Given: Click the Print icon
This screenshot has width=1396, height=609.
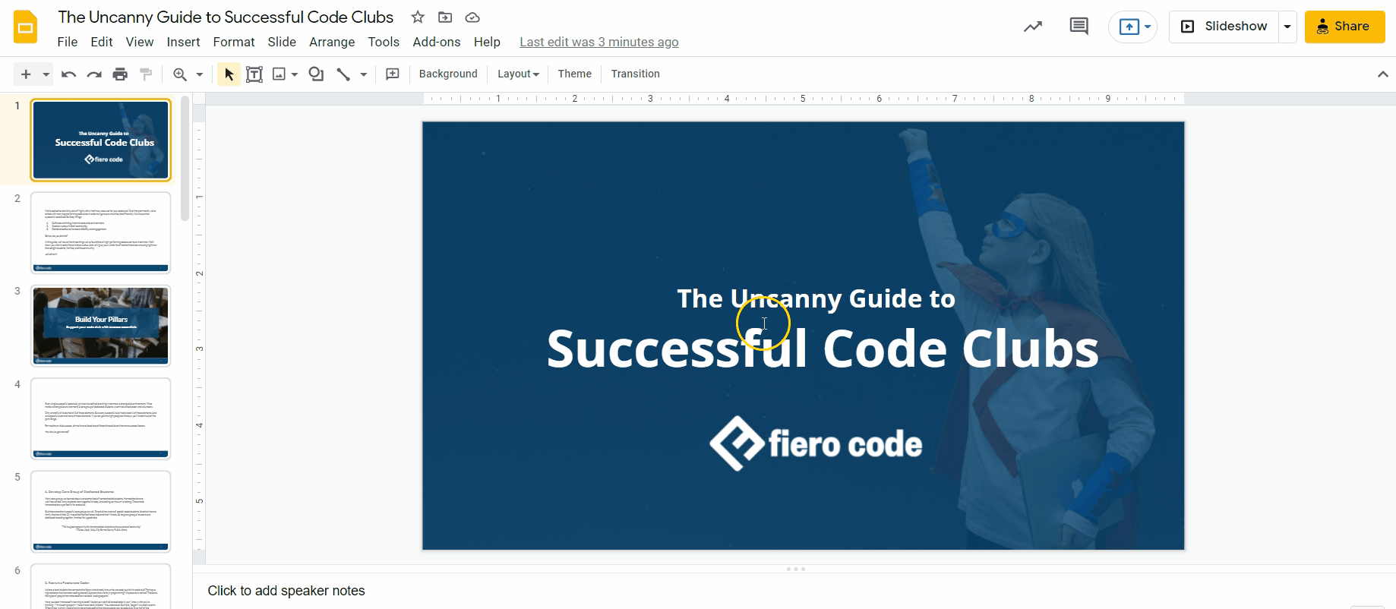Looking at the screenshot, I should pyautogui.click(x=120, y=74).
